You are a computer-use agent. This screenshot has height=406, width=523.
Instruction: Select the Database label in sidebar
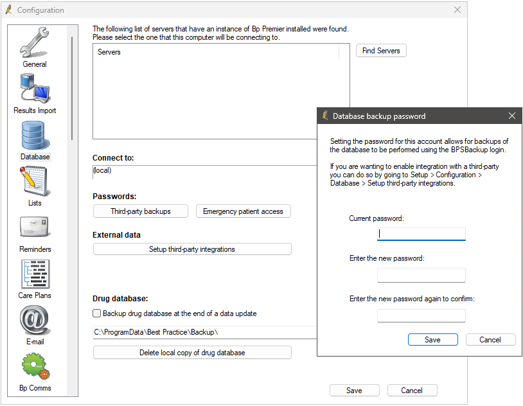pyautogui.click(x=35, y=157)
